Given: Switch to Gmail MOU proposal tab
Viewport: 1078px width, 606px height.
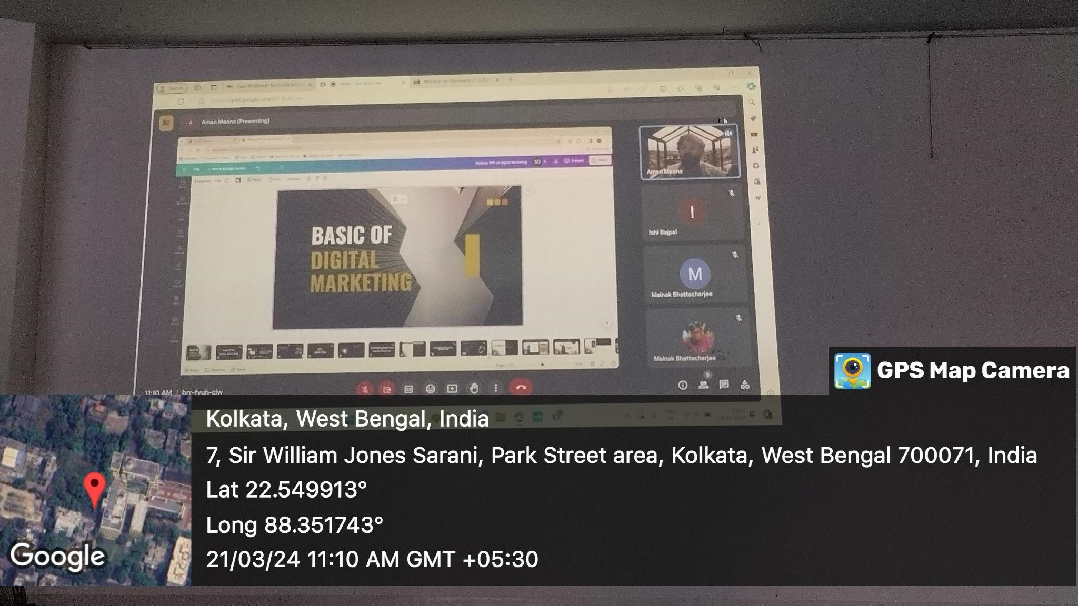Looking at the screenshot, I should click(268, 86).
